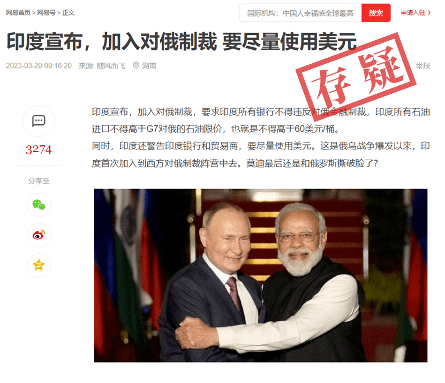Open source author 随风而飞

(111, 66)
